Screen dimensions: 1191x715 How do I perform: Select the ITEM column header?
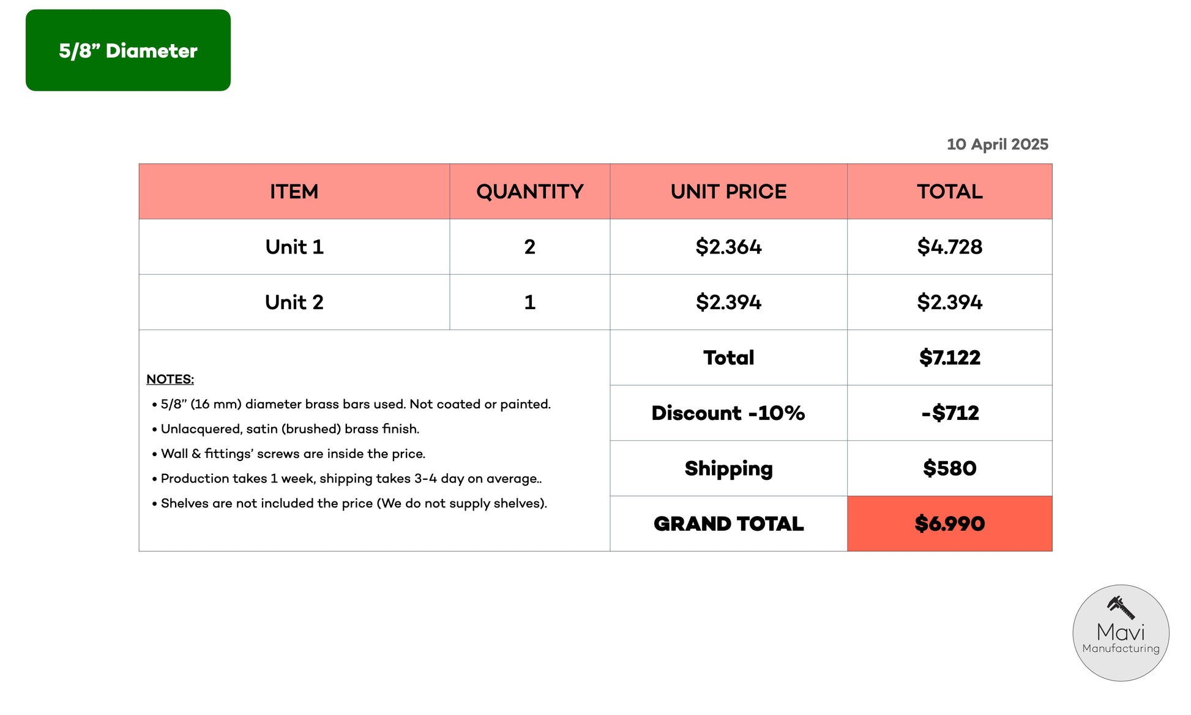294,192
